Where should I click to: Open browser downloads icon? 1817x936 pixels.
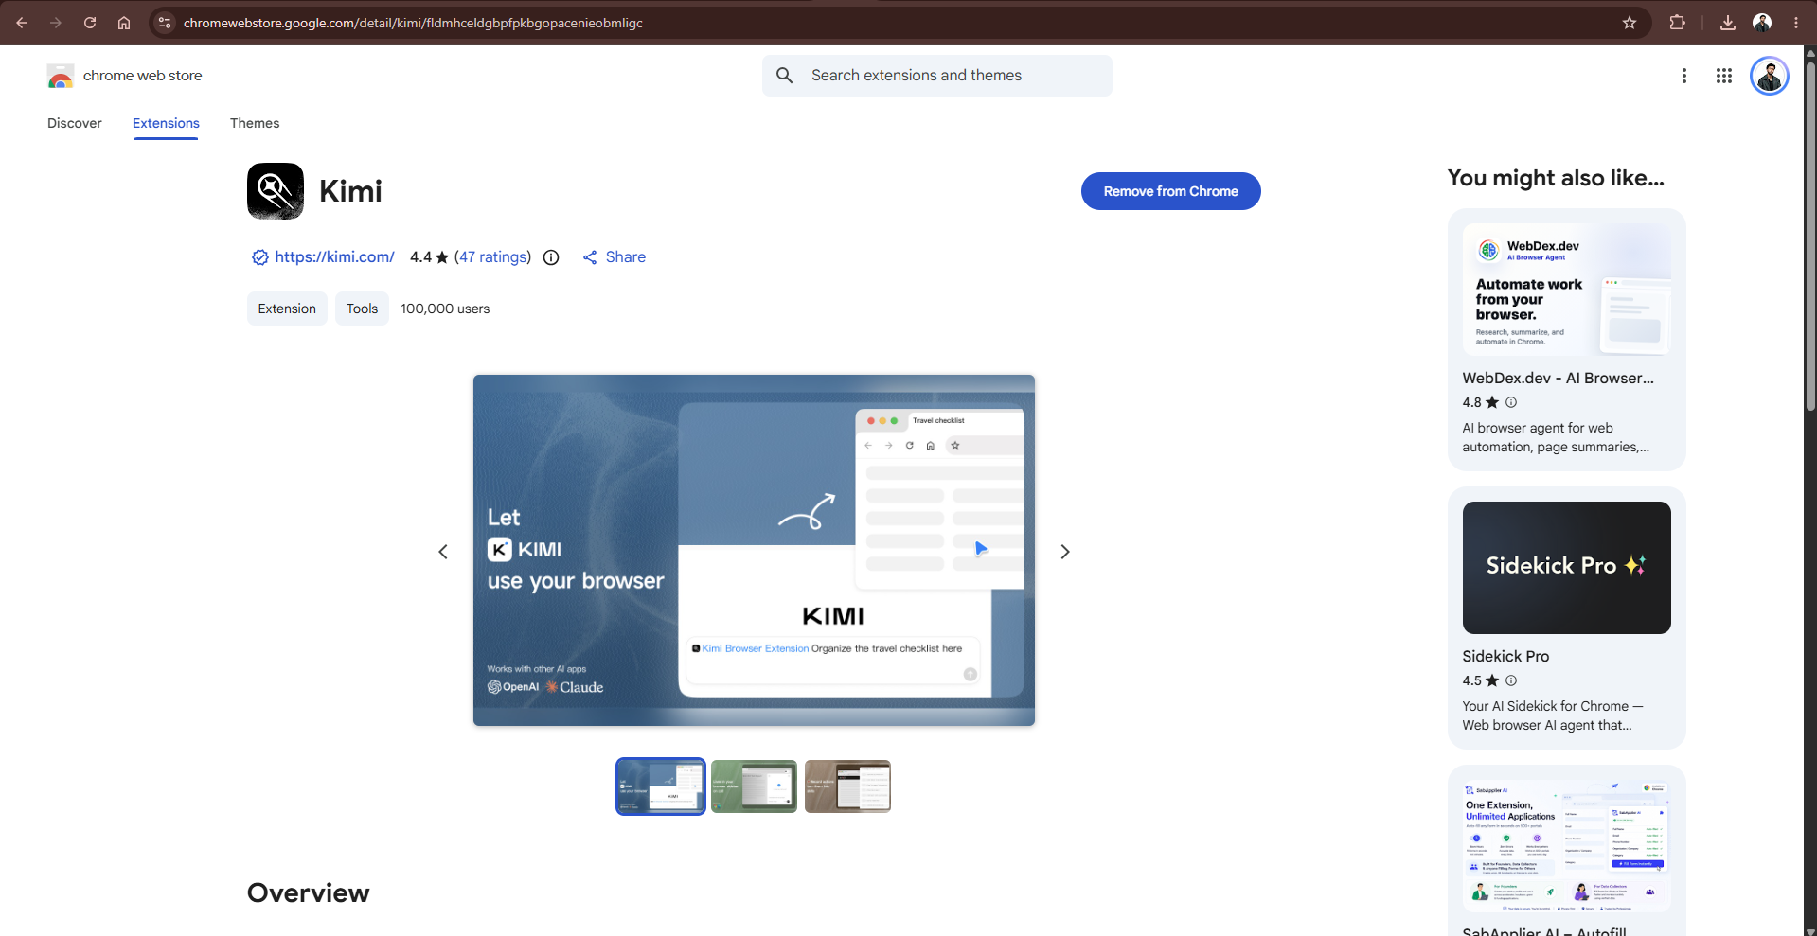(x=1728, y=23)
